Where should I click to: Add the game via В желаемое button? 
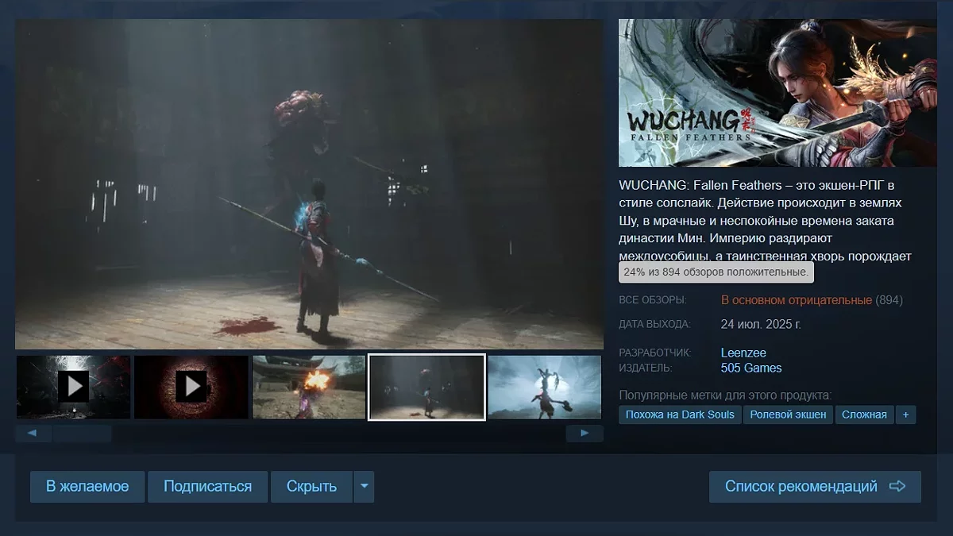[87, 487]
